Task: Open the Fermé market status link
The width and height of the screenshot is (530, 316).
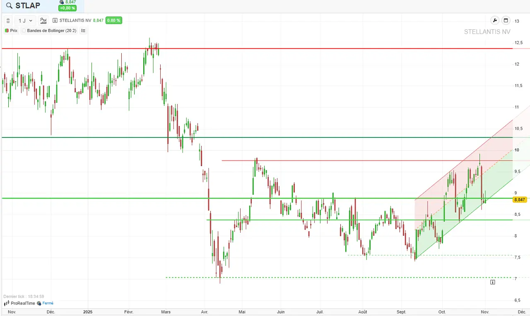Action: click(48, 303)
